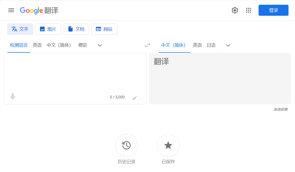Click the 登录 sign-in button

point(273,10)
